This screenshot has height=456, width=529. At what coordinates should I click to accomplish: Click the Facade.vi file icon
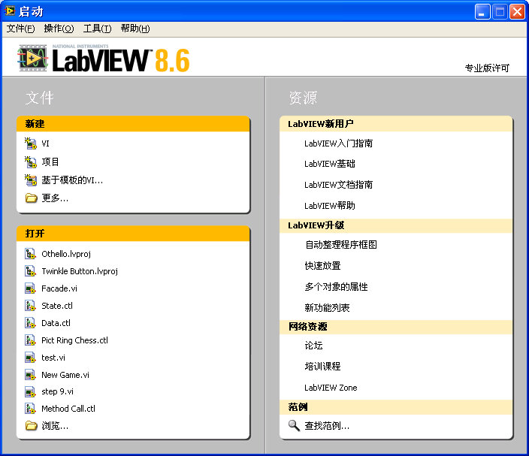[31, 288]
